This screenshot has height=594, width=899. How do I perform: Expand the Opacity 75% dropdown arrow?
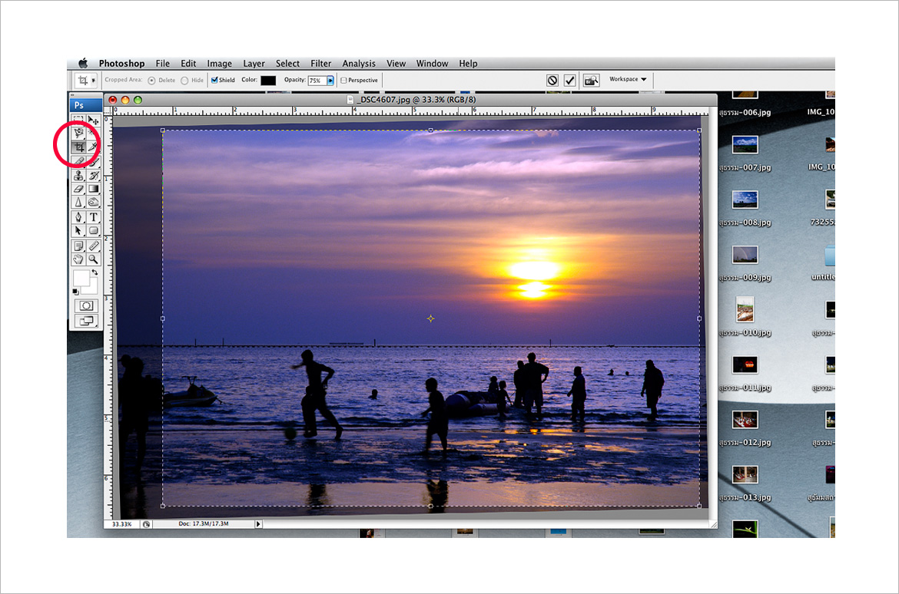pos(330,80)
